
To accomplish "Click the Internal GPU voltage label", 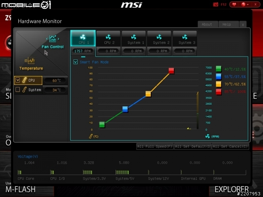I will tap(193, 179).
